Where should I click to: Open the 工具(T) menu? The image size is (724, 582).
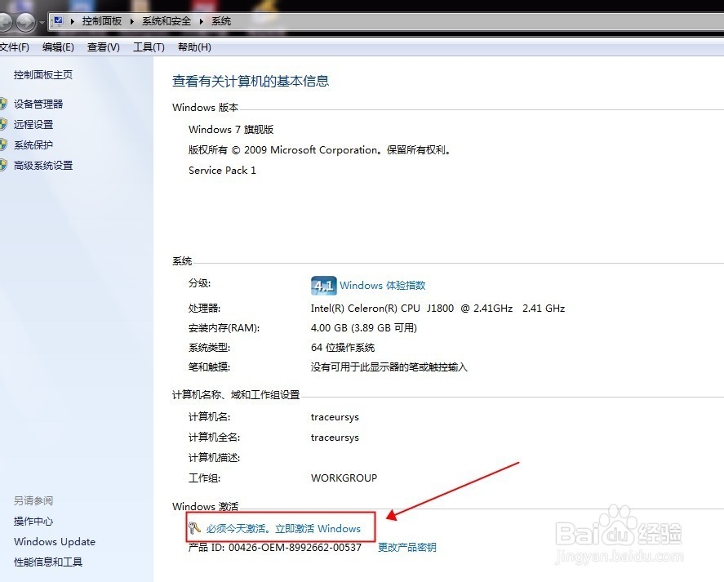pos(149,47)
